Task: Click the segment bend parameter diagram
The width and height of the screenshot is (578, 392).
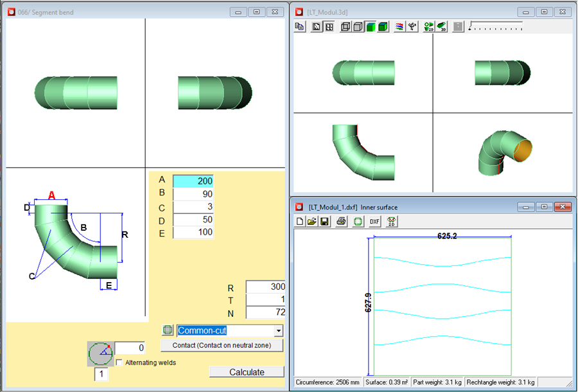Action: tap(76, 240)
